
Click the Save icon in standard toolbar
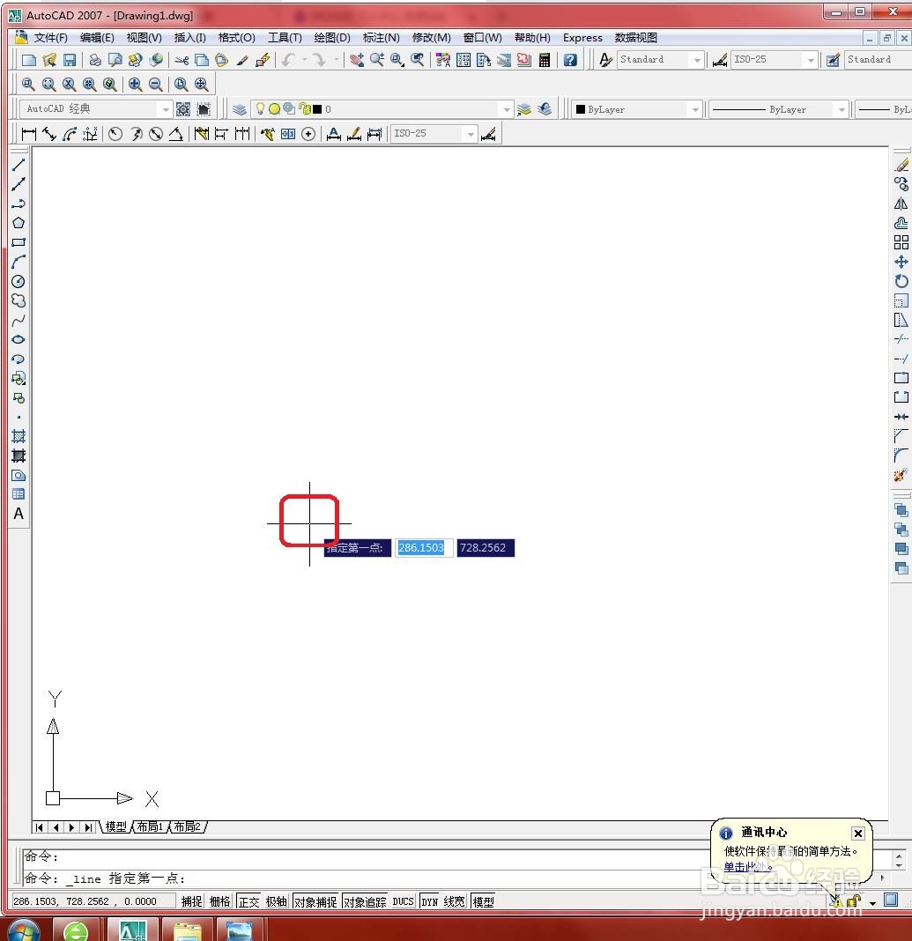(70, 60)
